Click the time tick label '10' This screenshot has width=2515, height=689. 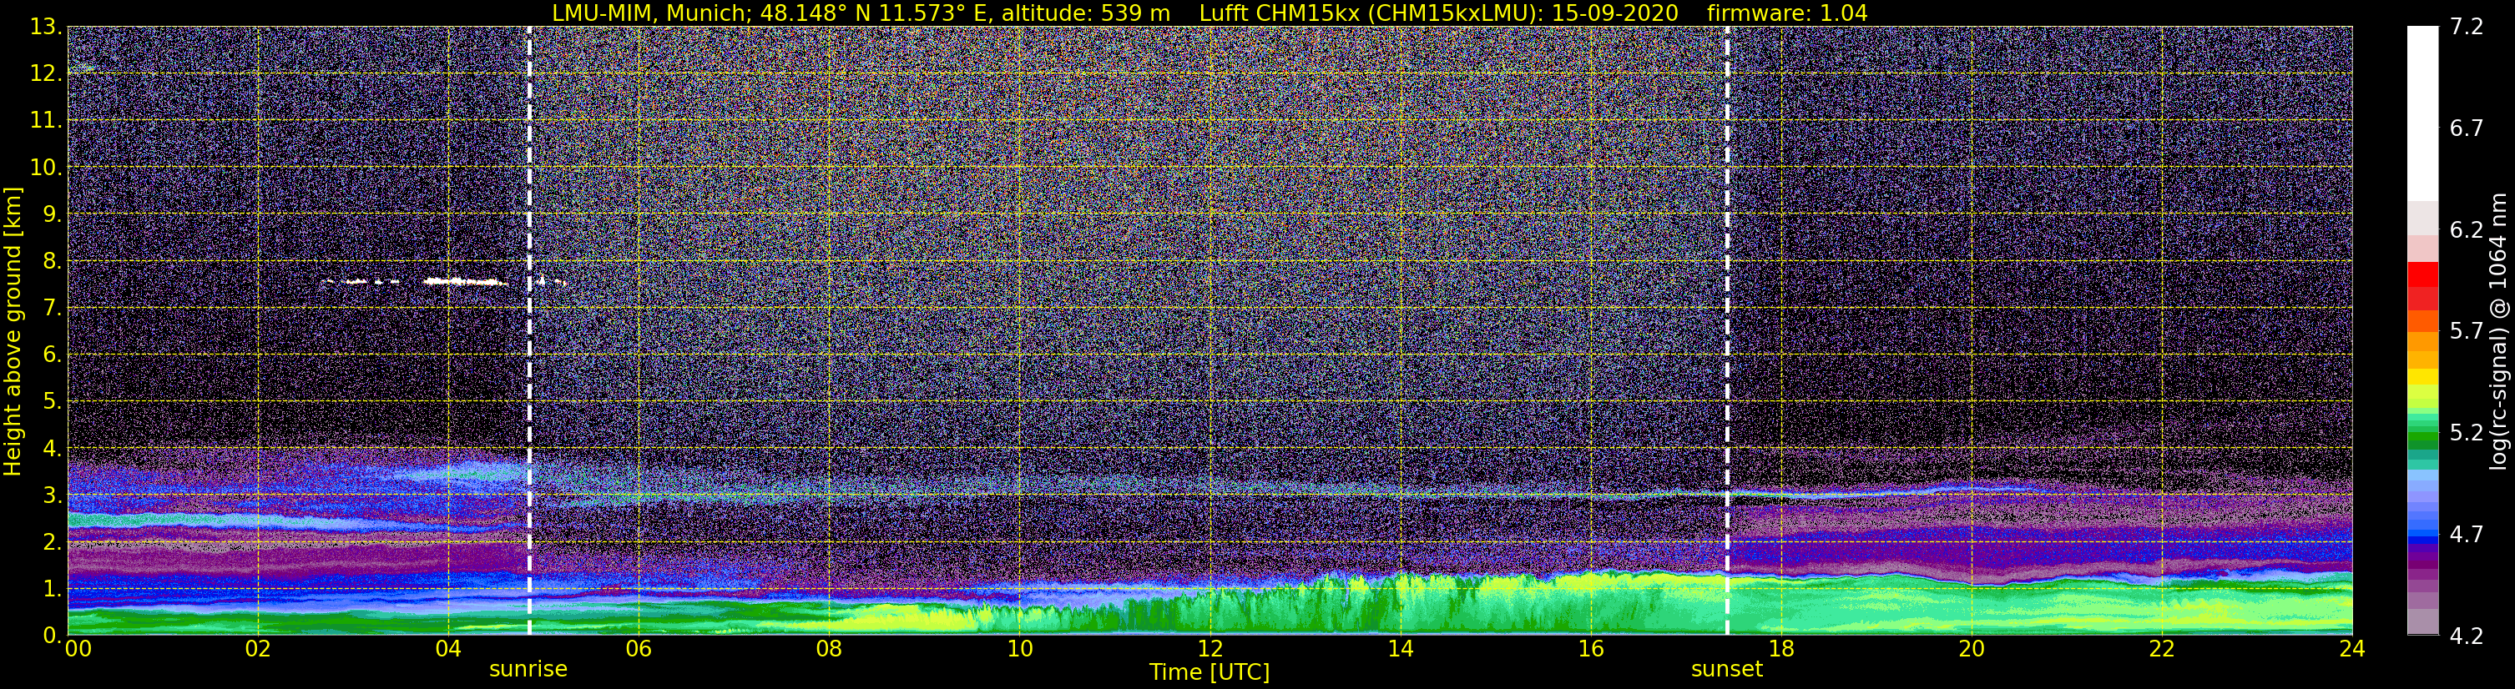point(1019,649)
